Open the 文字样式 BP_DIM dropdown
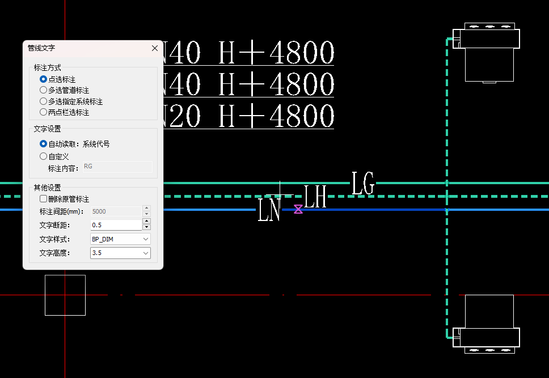Screen dimensions: 549x378 [x=120, y=239]
